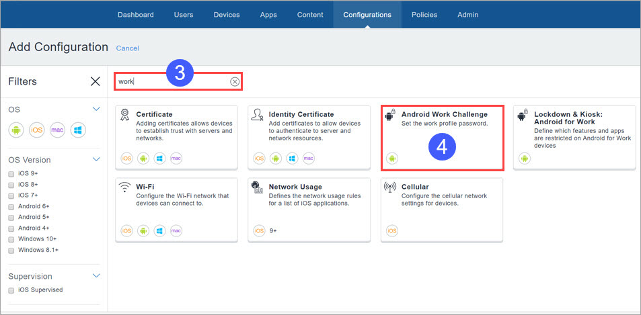Go to the Devices tab
This screenshot has width=641, height=315.
[x=227, y=15]
